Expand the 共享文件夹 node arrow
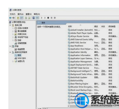119x109 pixels. click(x=13, y=34)
